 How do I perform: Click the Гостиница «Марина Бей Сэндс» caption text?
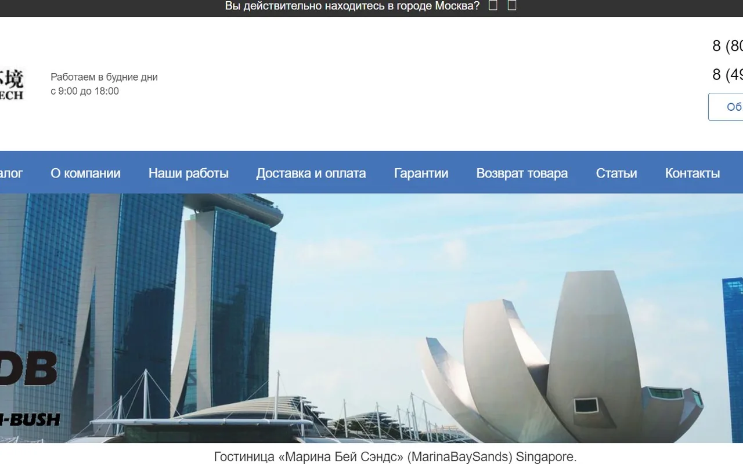tap(395, 456)
